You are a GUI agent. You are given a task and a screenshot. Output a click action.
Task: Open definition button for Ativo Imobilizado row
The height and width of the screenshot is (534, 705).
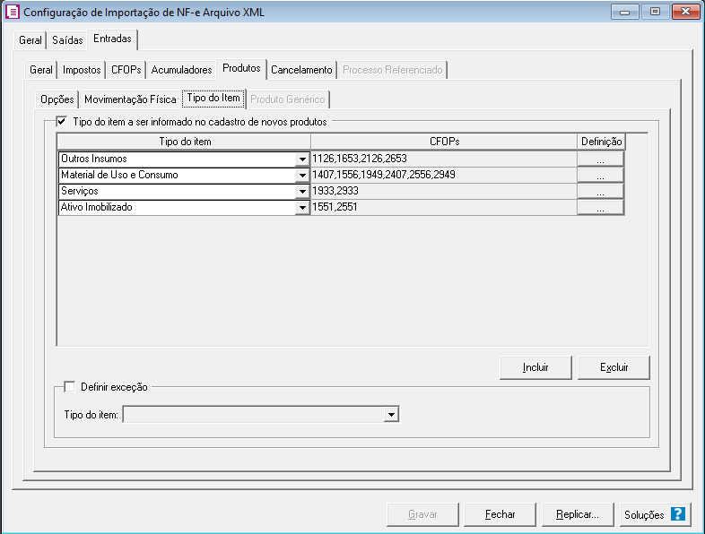(x=600, y=207)
